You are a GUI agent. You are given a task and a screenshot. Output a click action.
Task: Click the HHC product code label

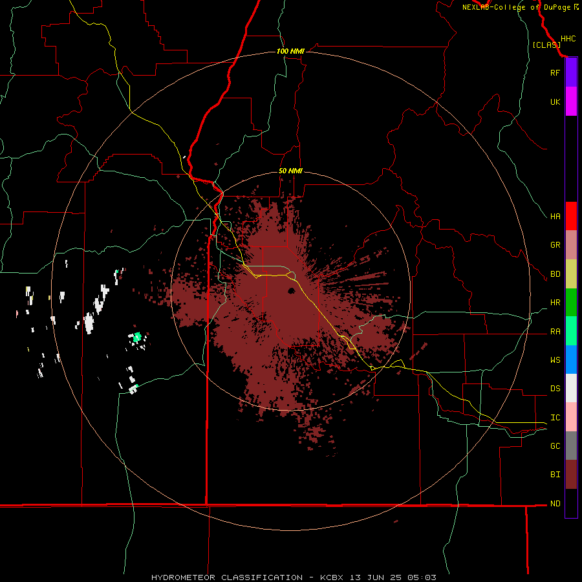coord(568,39)
